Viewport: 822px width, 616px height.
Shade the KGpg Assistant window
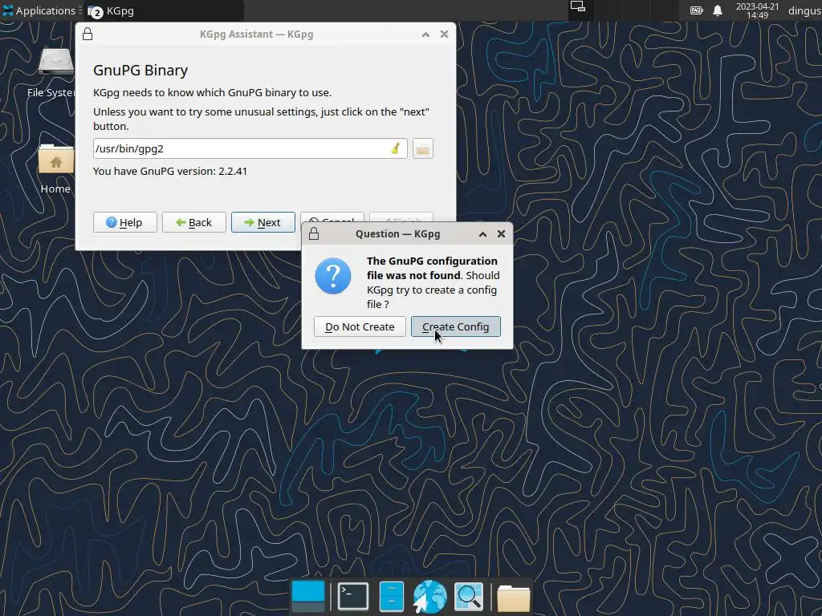[425, 34]
